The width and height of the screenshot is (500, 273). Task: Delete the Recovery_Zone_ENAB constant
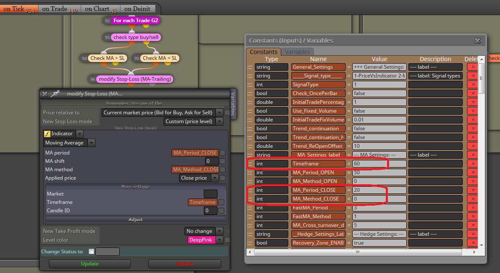(x=473, y=243)
